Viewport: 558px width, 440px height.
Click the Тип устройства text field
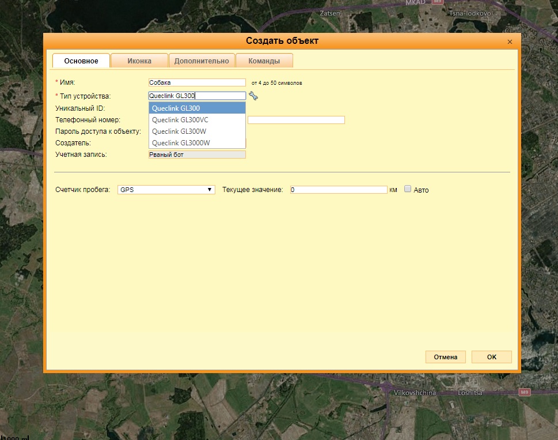[197, 96]
